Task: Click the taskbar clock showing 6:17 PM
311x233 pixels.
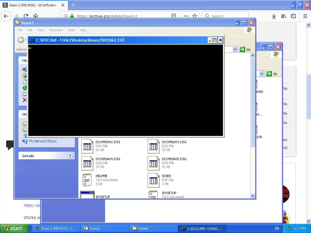Action: pos(300,228)
